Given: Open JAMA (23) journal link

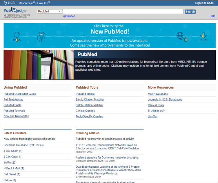Looking at the screenshot, I should click(10, 162).
